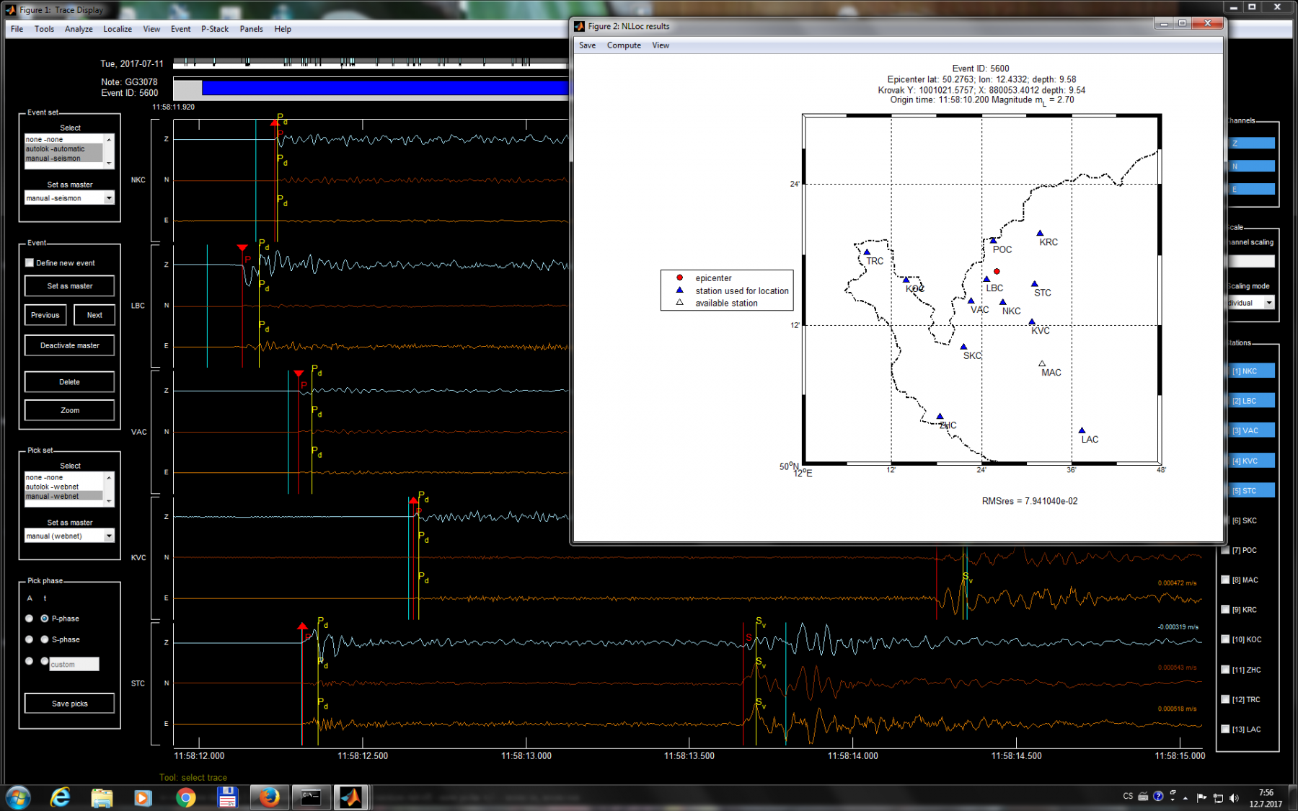Image resolution: width=1298 pixels, height=811 pixels.
Task: Click the custom phase text field
Action: [x=74, y=664]
